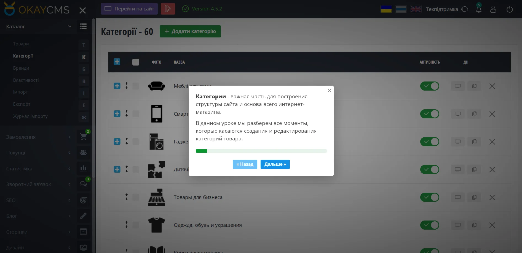The image size is (522, 253).
Task: Click the power logout icon
Action: (510, 9)
